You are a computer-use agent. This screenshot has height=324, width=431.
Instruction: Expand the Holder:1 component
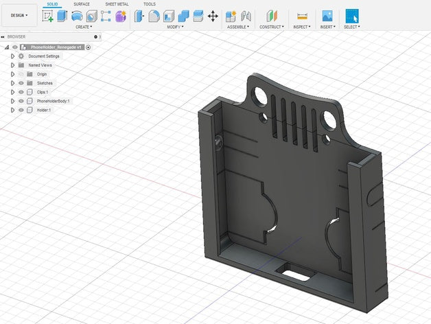pyautogui.click(x=12, y=110)
